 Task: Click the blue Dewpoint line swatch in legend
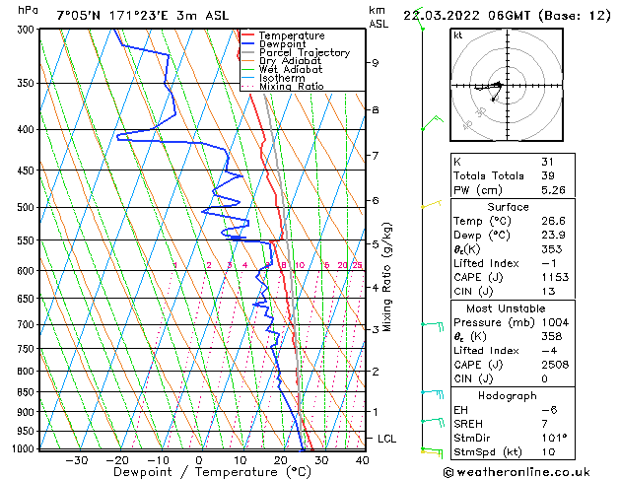coord(247,44)
